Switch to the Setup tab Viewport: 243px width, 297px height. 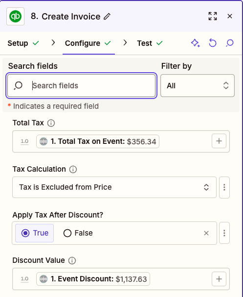pos(23,43)
